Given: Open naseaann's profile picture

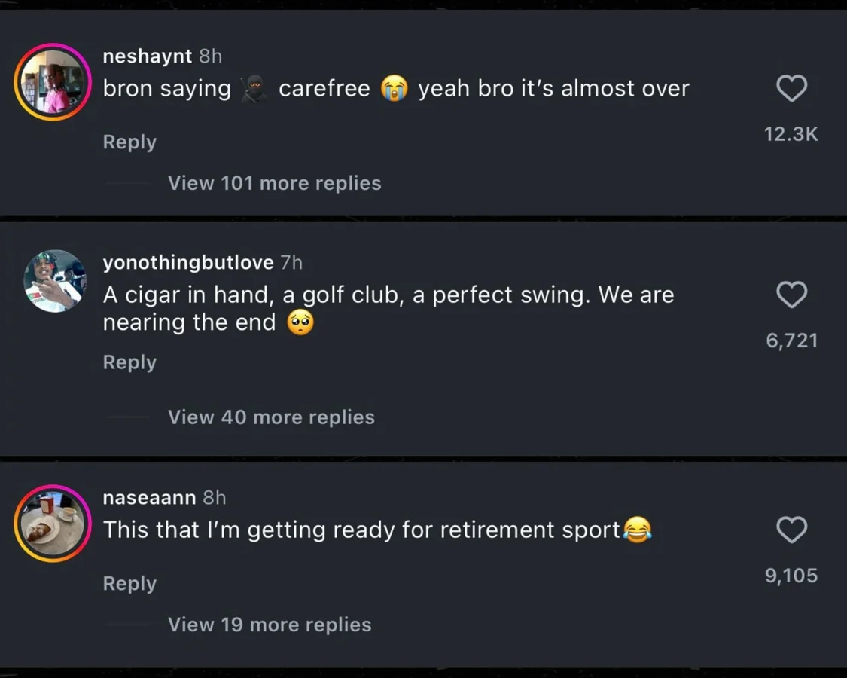Looking at the screenshot, I should point(53,524).
